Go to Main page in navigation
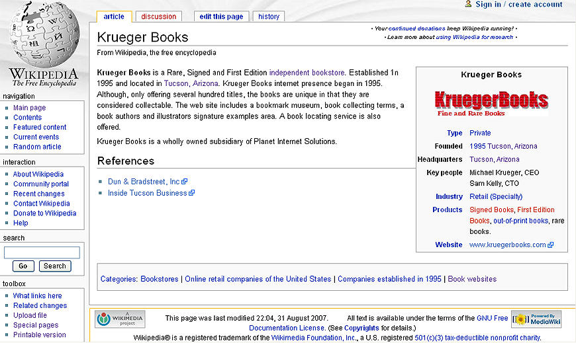 [x=29, y=108]
